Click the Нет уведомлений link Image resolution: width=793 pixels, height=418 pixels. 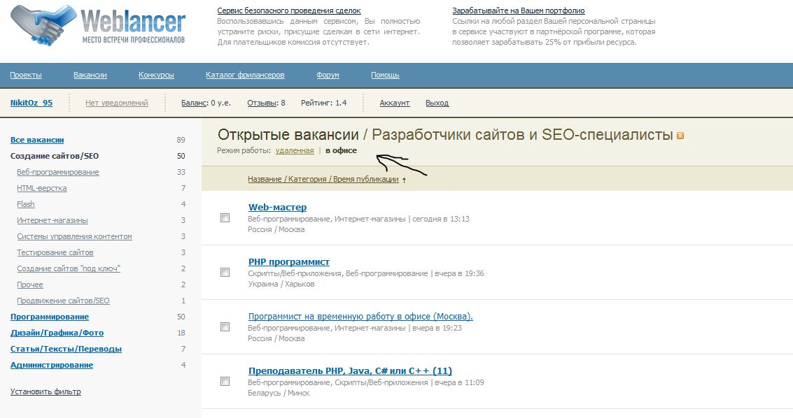pos(117,103)
